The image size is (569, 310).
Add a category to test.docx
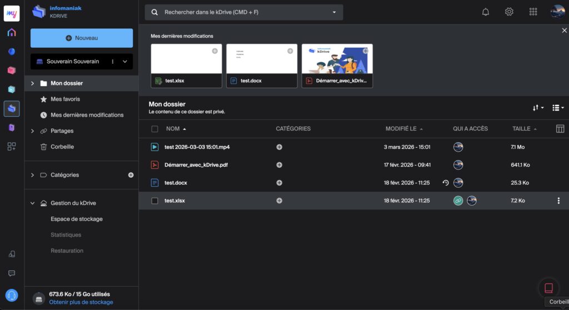tap(279, 182)
